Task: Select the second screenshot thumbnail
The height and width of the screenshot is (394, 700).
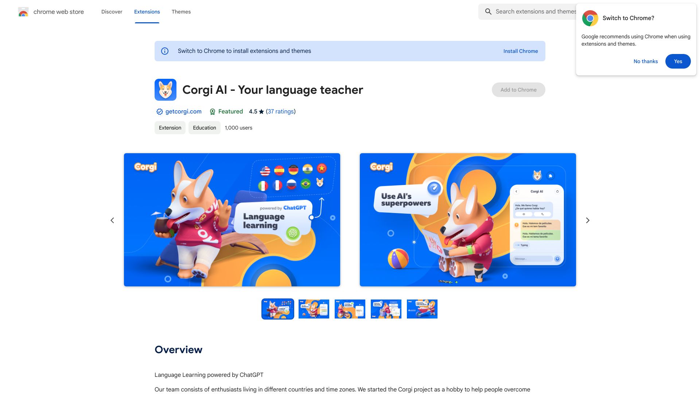Action: point(314,308)
